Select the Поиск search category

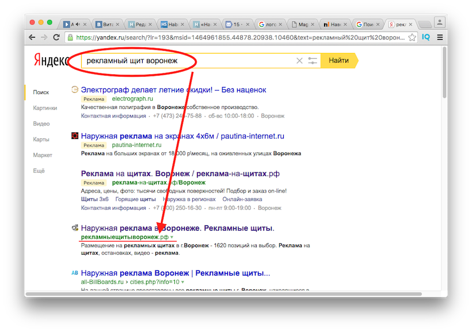point(41,92)
